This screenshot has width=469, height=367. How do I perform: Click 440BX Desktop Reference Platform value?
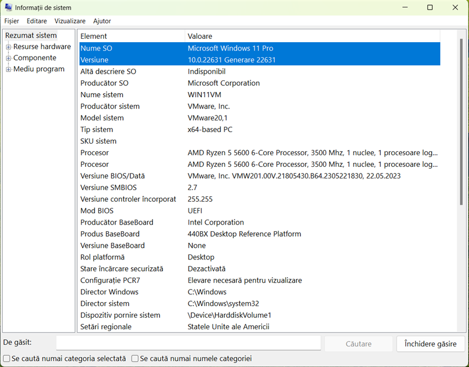click(x=244, y=234)
